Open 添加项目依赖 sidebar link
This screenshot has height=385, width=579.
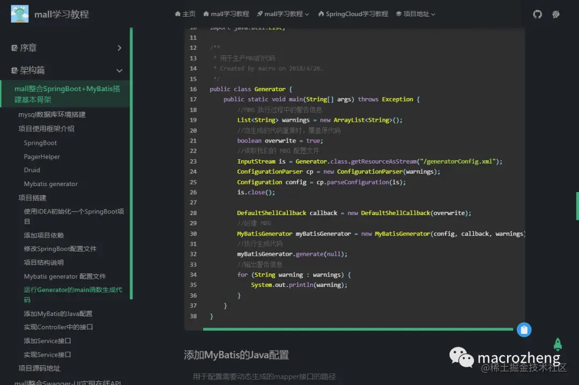tap(44, 235)
